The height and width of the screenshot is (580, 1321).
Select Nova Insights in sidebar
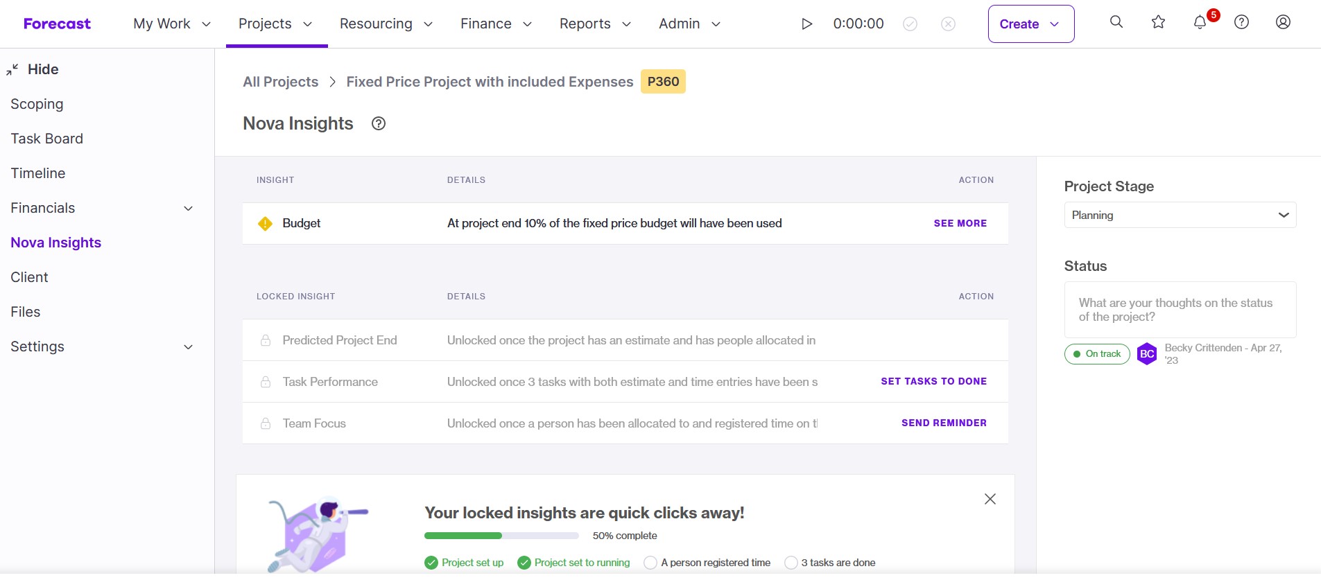tap(56, 243)
